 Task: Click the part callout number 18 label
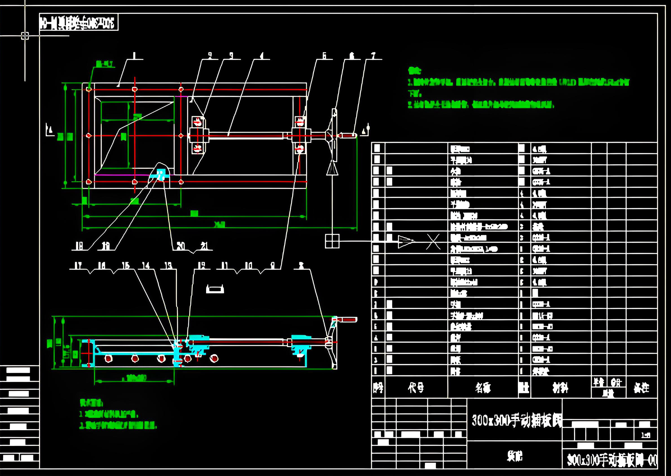tap(79, 246)
